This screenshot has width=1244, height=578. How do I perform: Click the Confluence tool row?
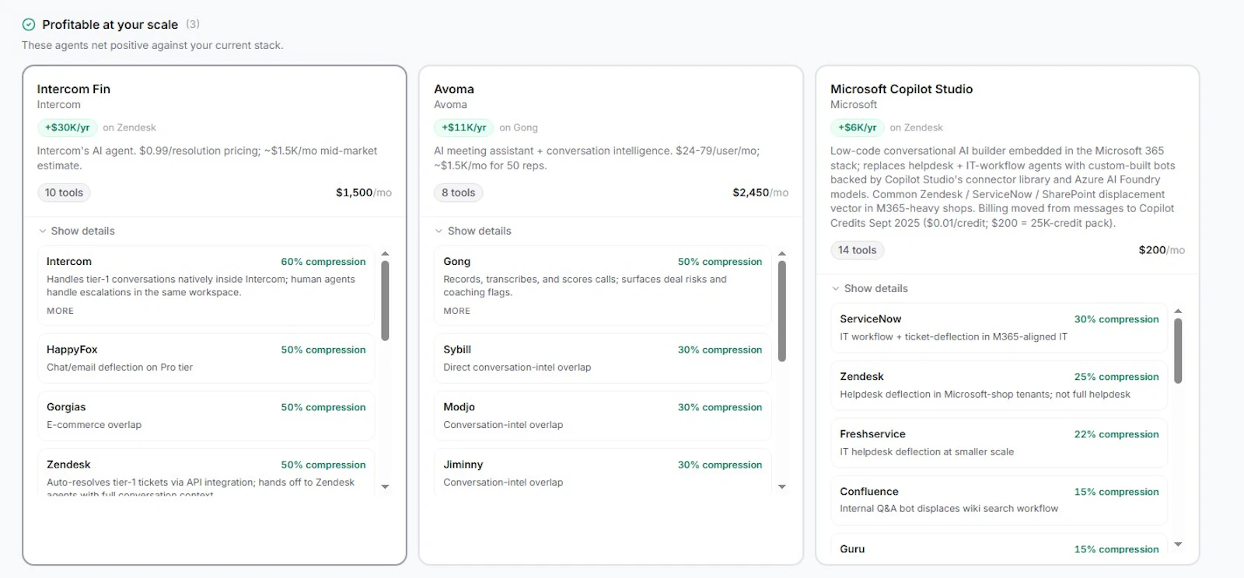tap(999, 500)
